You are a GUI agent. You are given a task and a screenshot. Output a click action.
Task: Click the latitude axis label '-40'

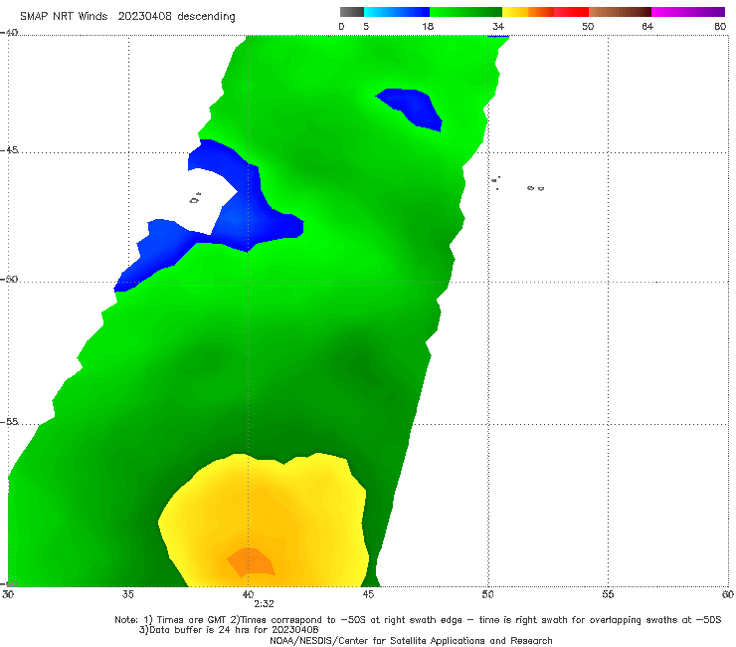pos(9,32)
